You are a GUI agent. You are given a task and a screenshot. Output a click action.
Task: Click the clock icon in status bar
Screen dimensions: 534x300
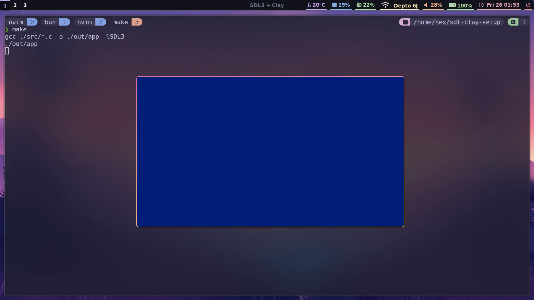click(x=481, y=5)
